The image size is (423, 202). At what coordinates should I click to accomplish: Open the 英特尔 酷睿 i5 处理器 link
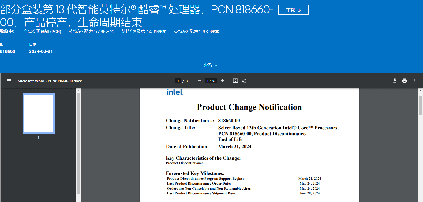pyautogui.click(x=144, y=32)
